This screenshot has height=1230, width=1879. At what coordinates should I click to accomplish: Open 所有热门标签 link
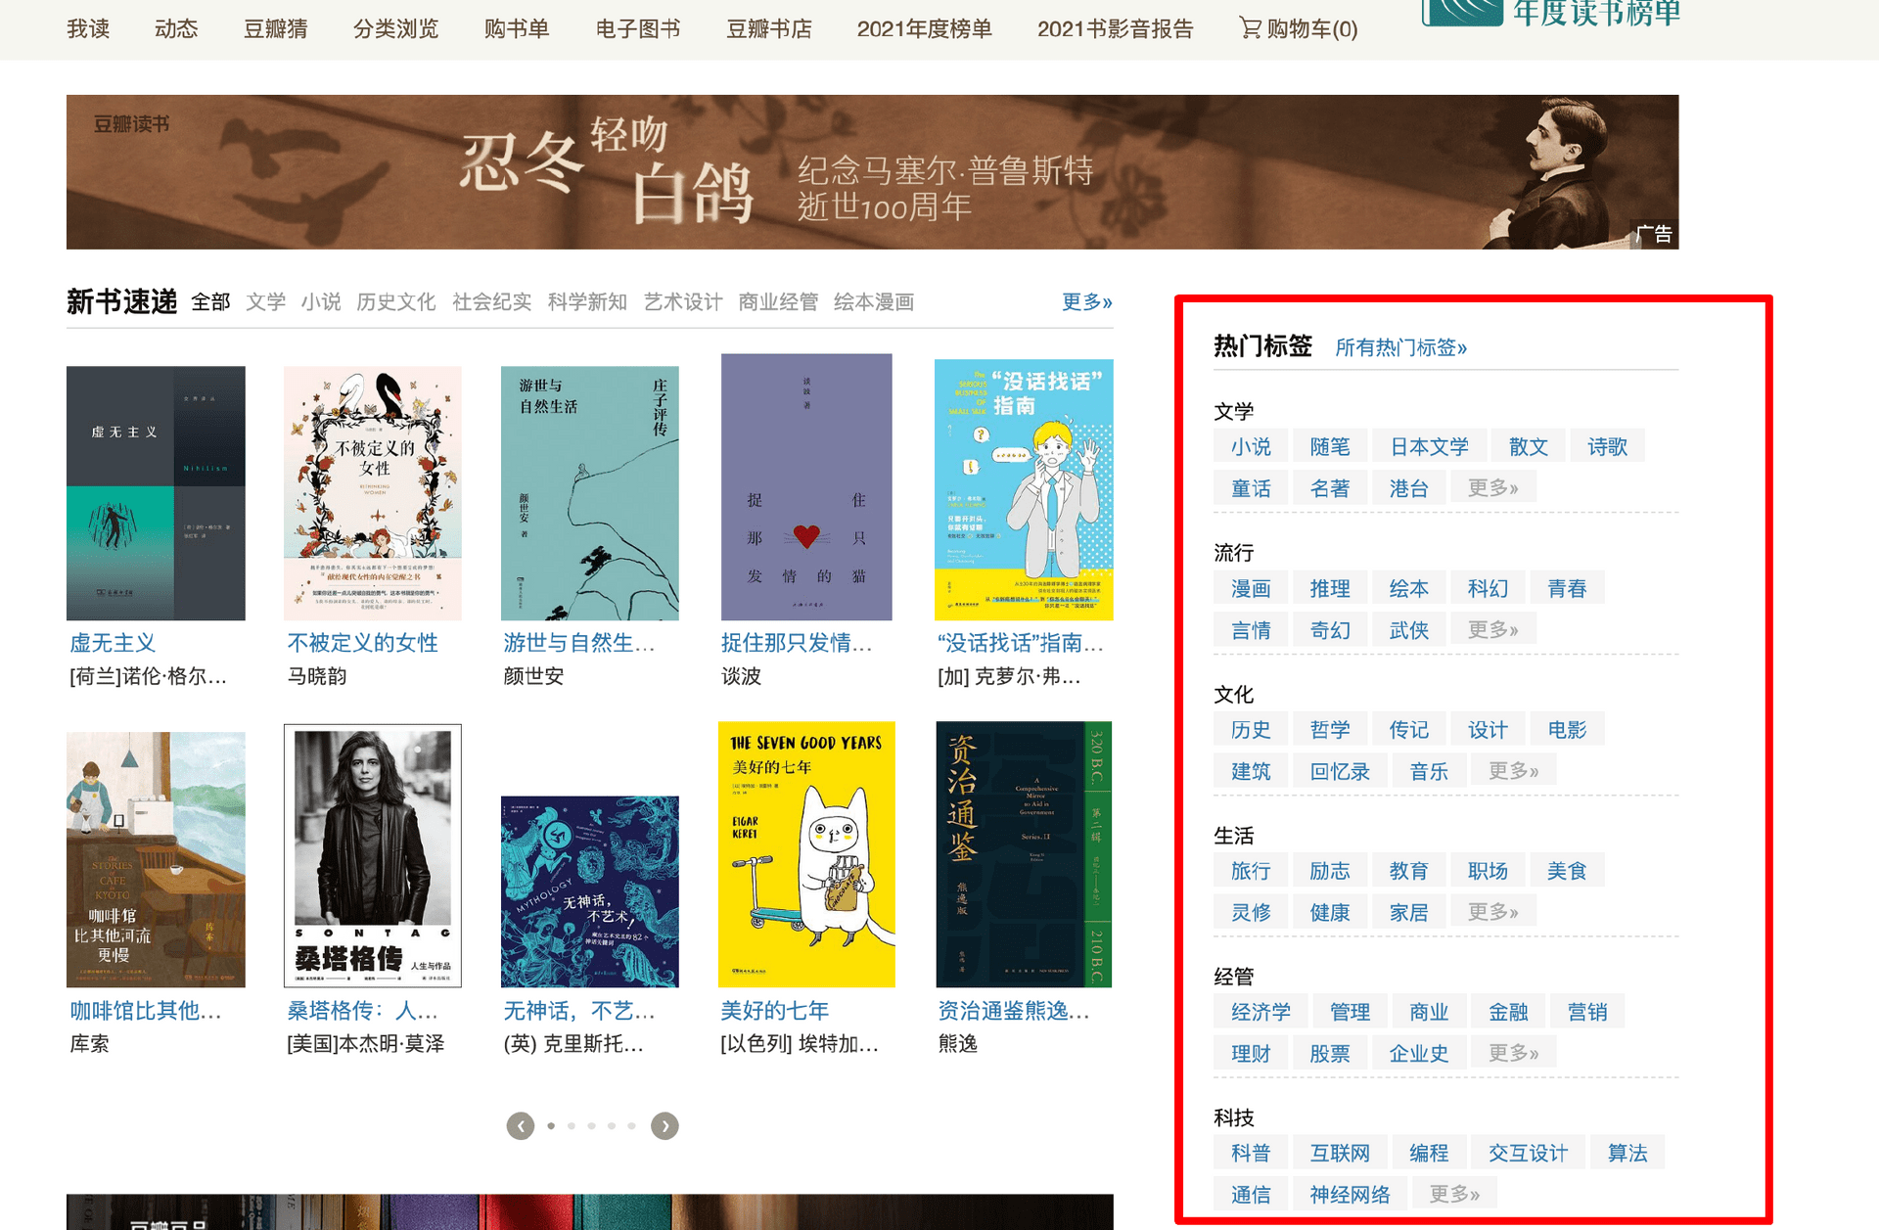[x=1400, y=347]
